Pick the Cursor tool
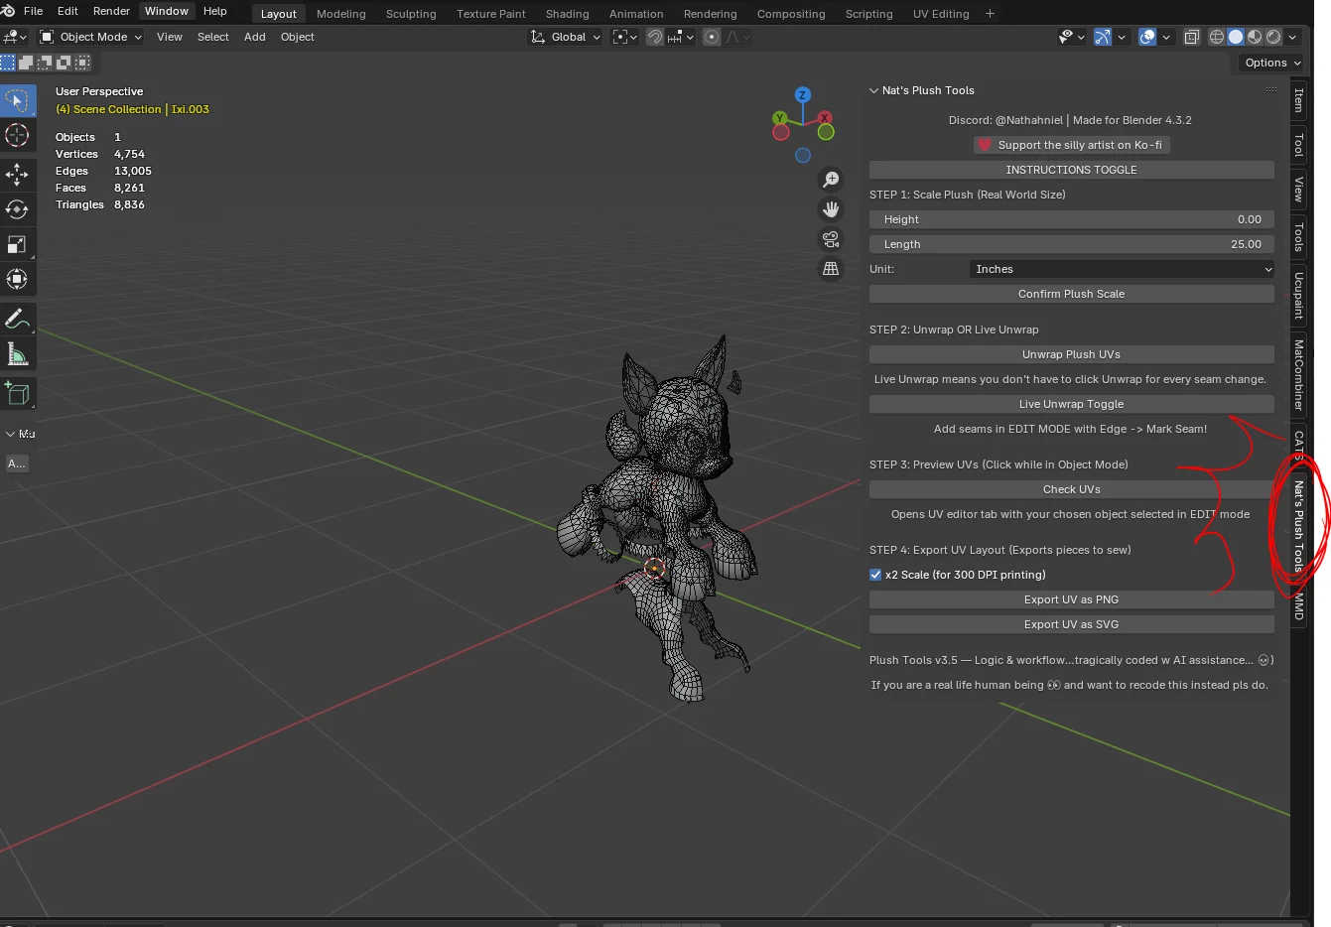Viewport: 1331px width, 927px height. coord(18,135)
